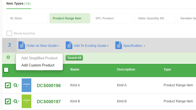The image size is (196, 110).
Task: Click the magnifier icon for DCS000197
Action: point(16,101)
